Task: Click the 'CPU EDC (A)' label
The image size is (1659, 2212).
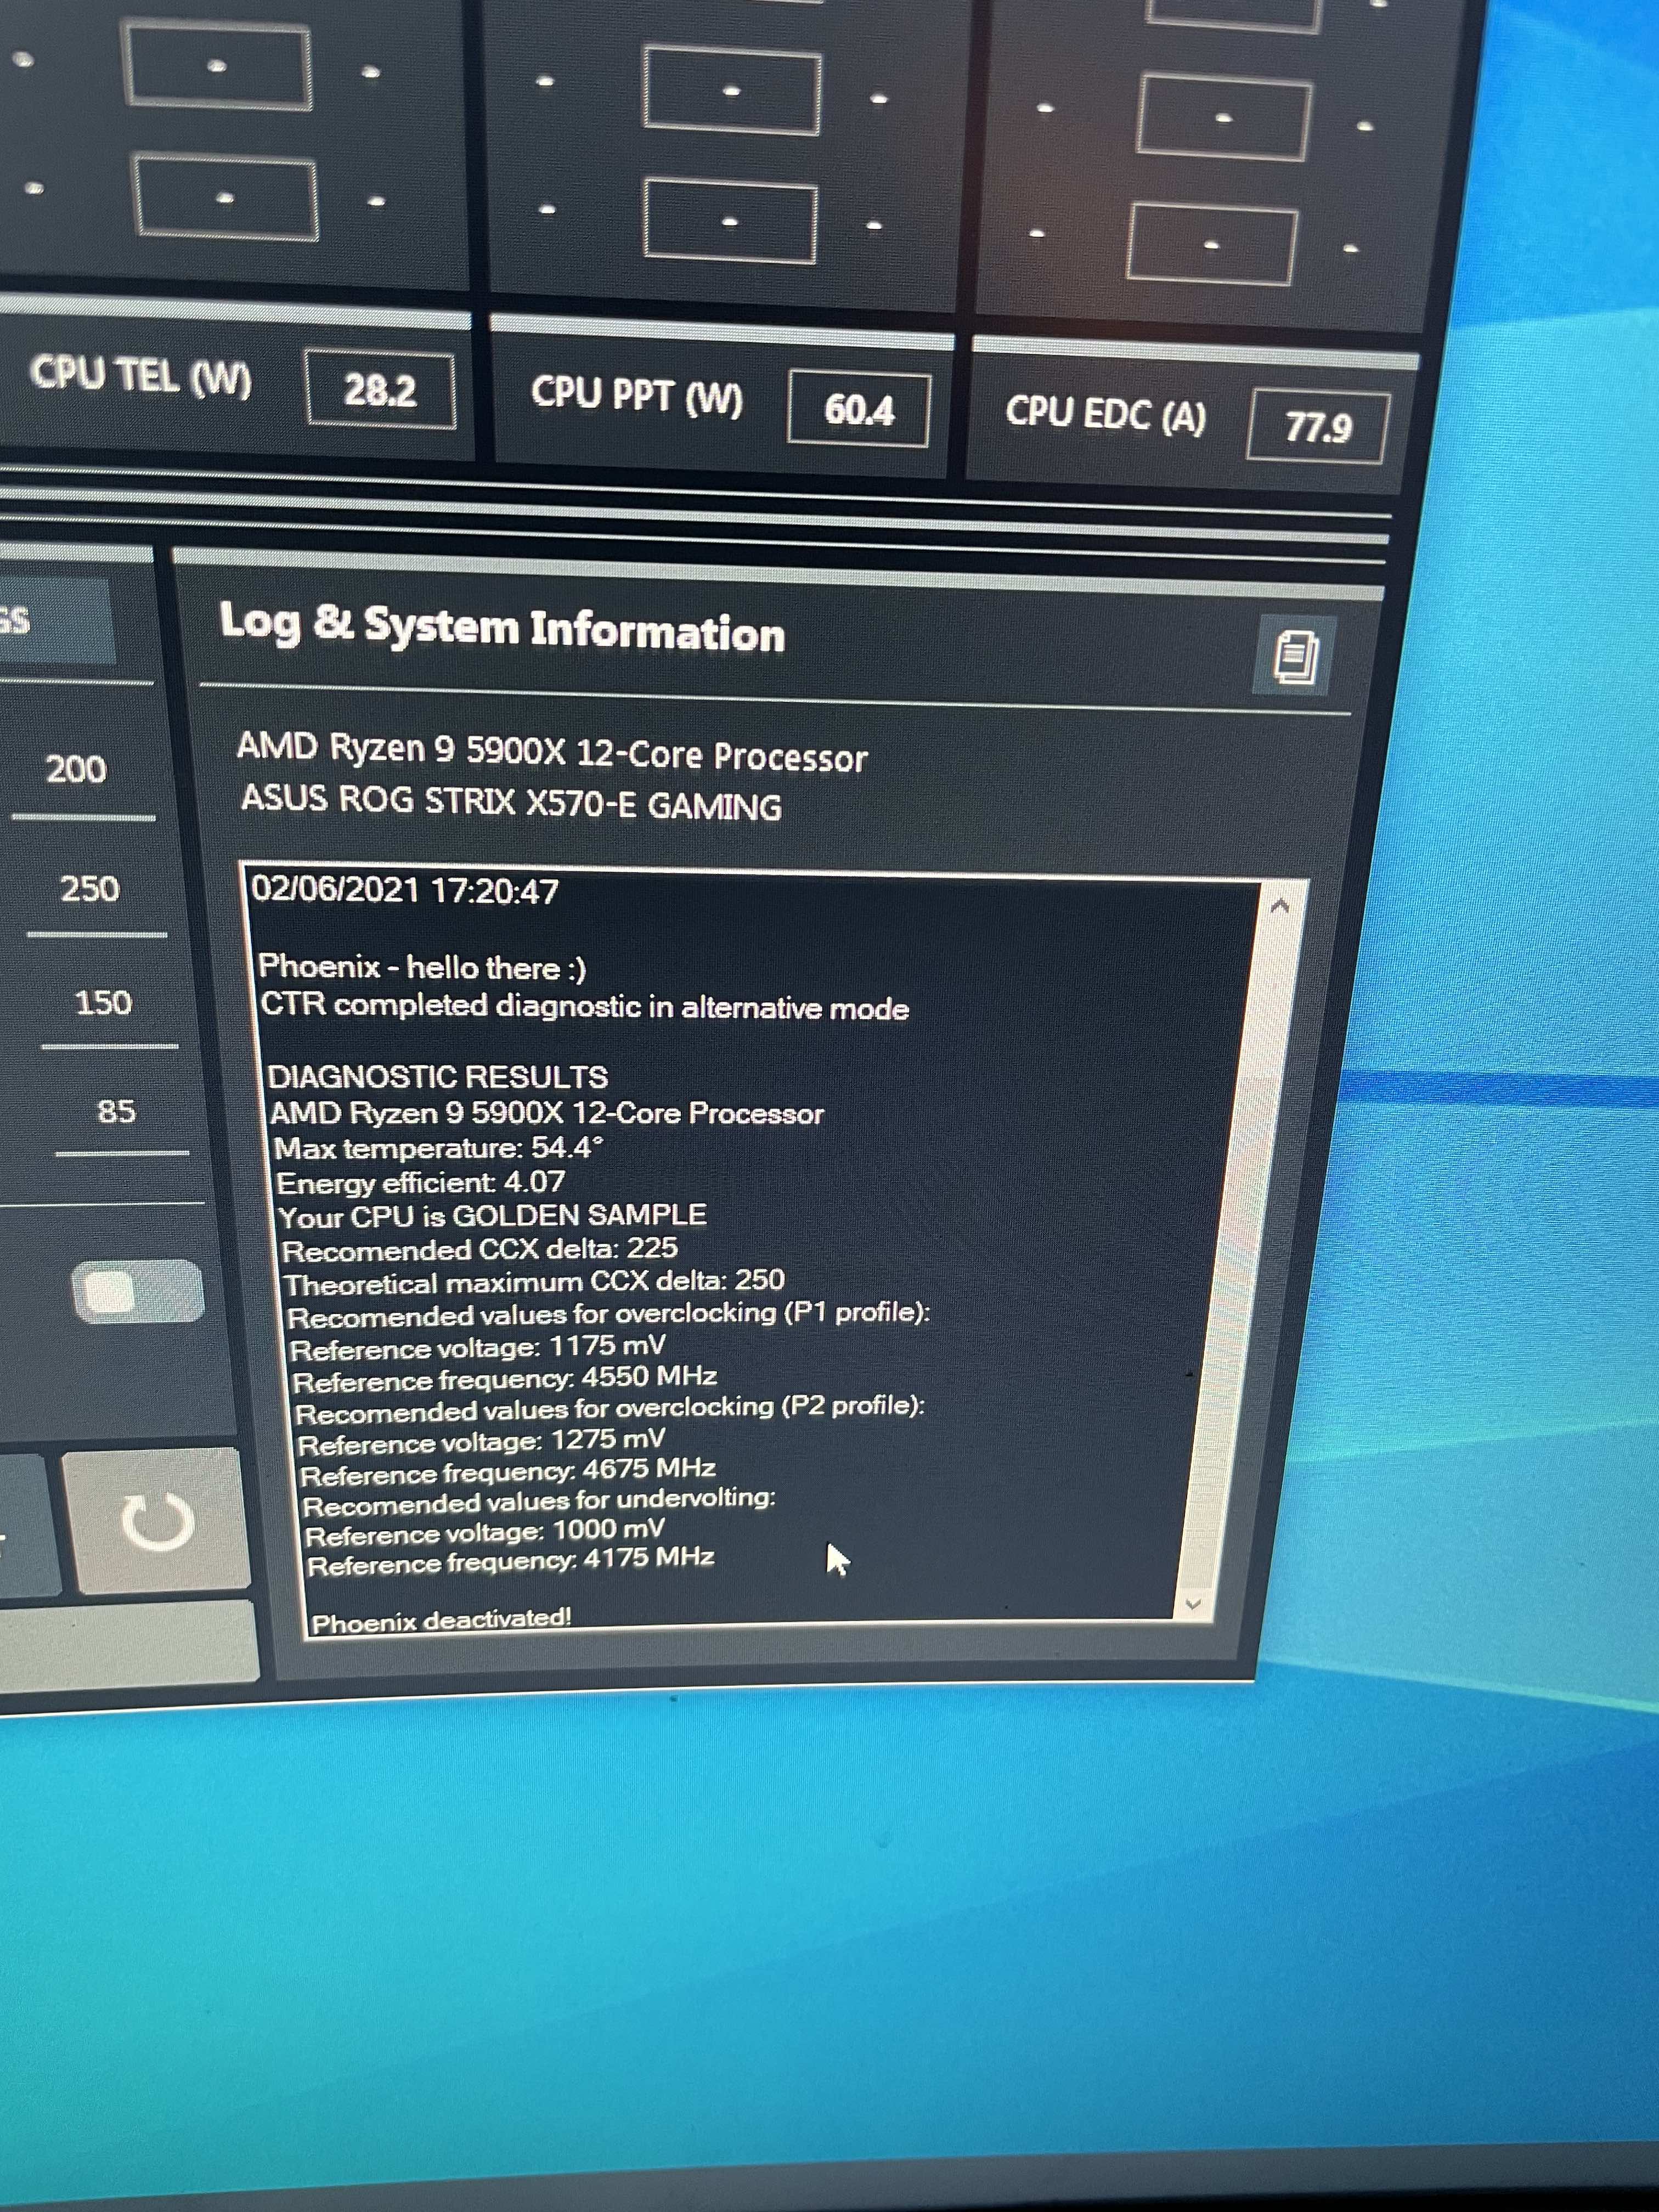Action: [x=1106, y=414]
